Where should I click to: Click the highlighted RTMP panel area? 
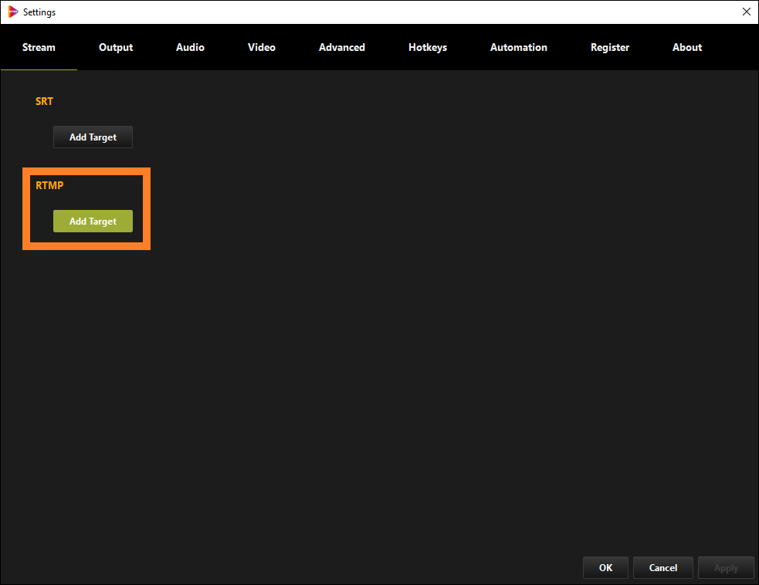pyautogui.click(x=86, y=208)
